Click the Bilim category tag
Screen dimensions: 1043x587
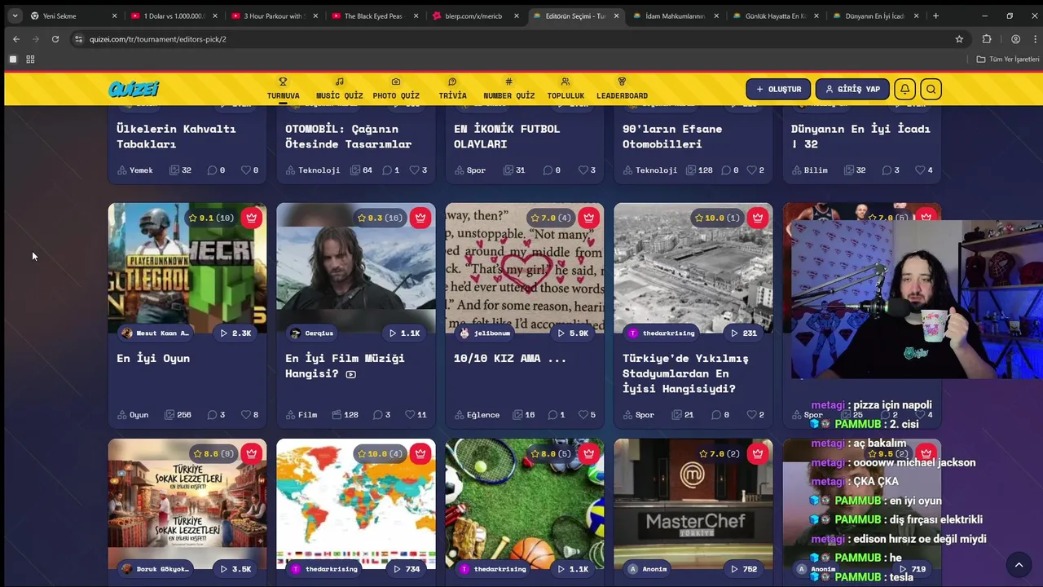(x=809, y=170)
